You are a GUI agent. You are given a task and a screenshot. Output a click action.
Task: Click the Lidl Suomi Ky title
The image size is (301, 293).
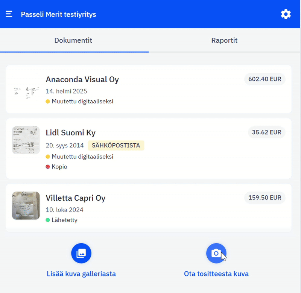point(71,133)
